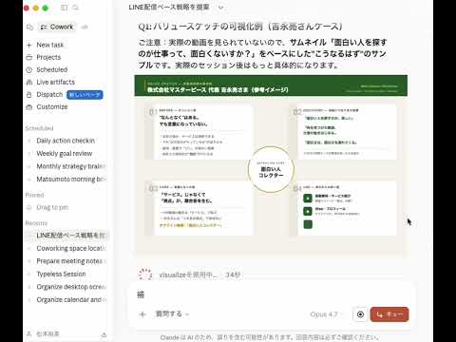Image resolution: width=456 pixels, height=342 pixels.
Task: Open the search icon in title bar
Action: [x=75, y=8]
